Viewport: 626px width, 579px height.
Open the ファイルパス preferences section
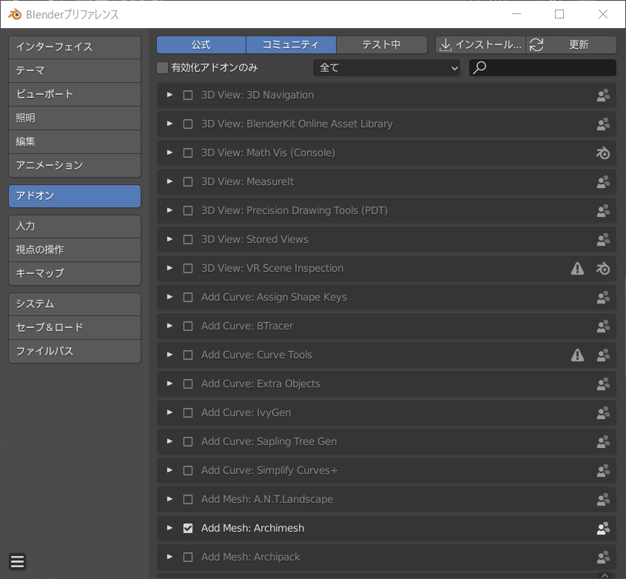coord(75,351)
